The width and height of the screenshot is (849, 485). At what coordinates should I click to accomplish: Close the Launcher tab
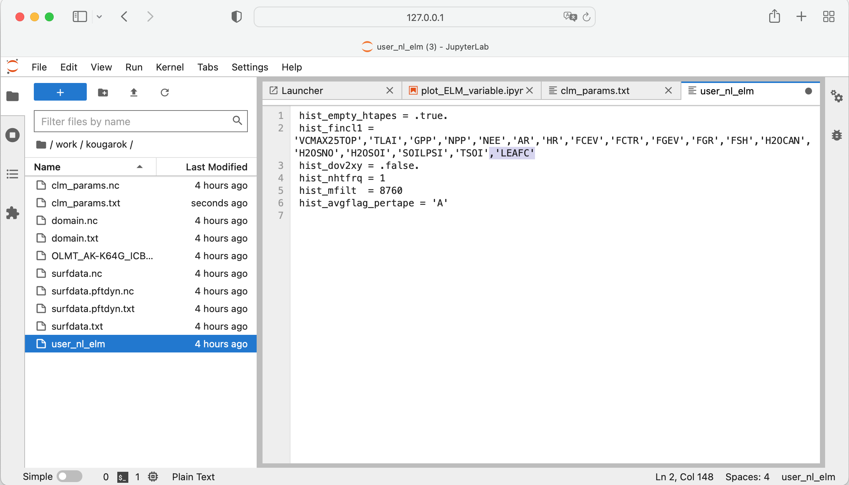click(x=390, y=90)
